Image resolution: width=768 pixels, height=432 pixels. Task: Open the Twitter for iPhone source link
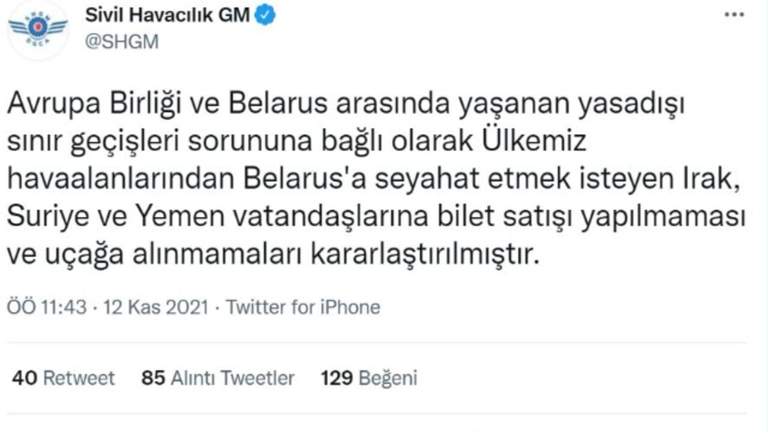click(x=303, y=307)
